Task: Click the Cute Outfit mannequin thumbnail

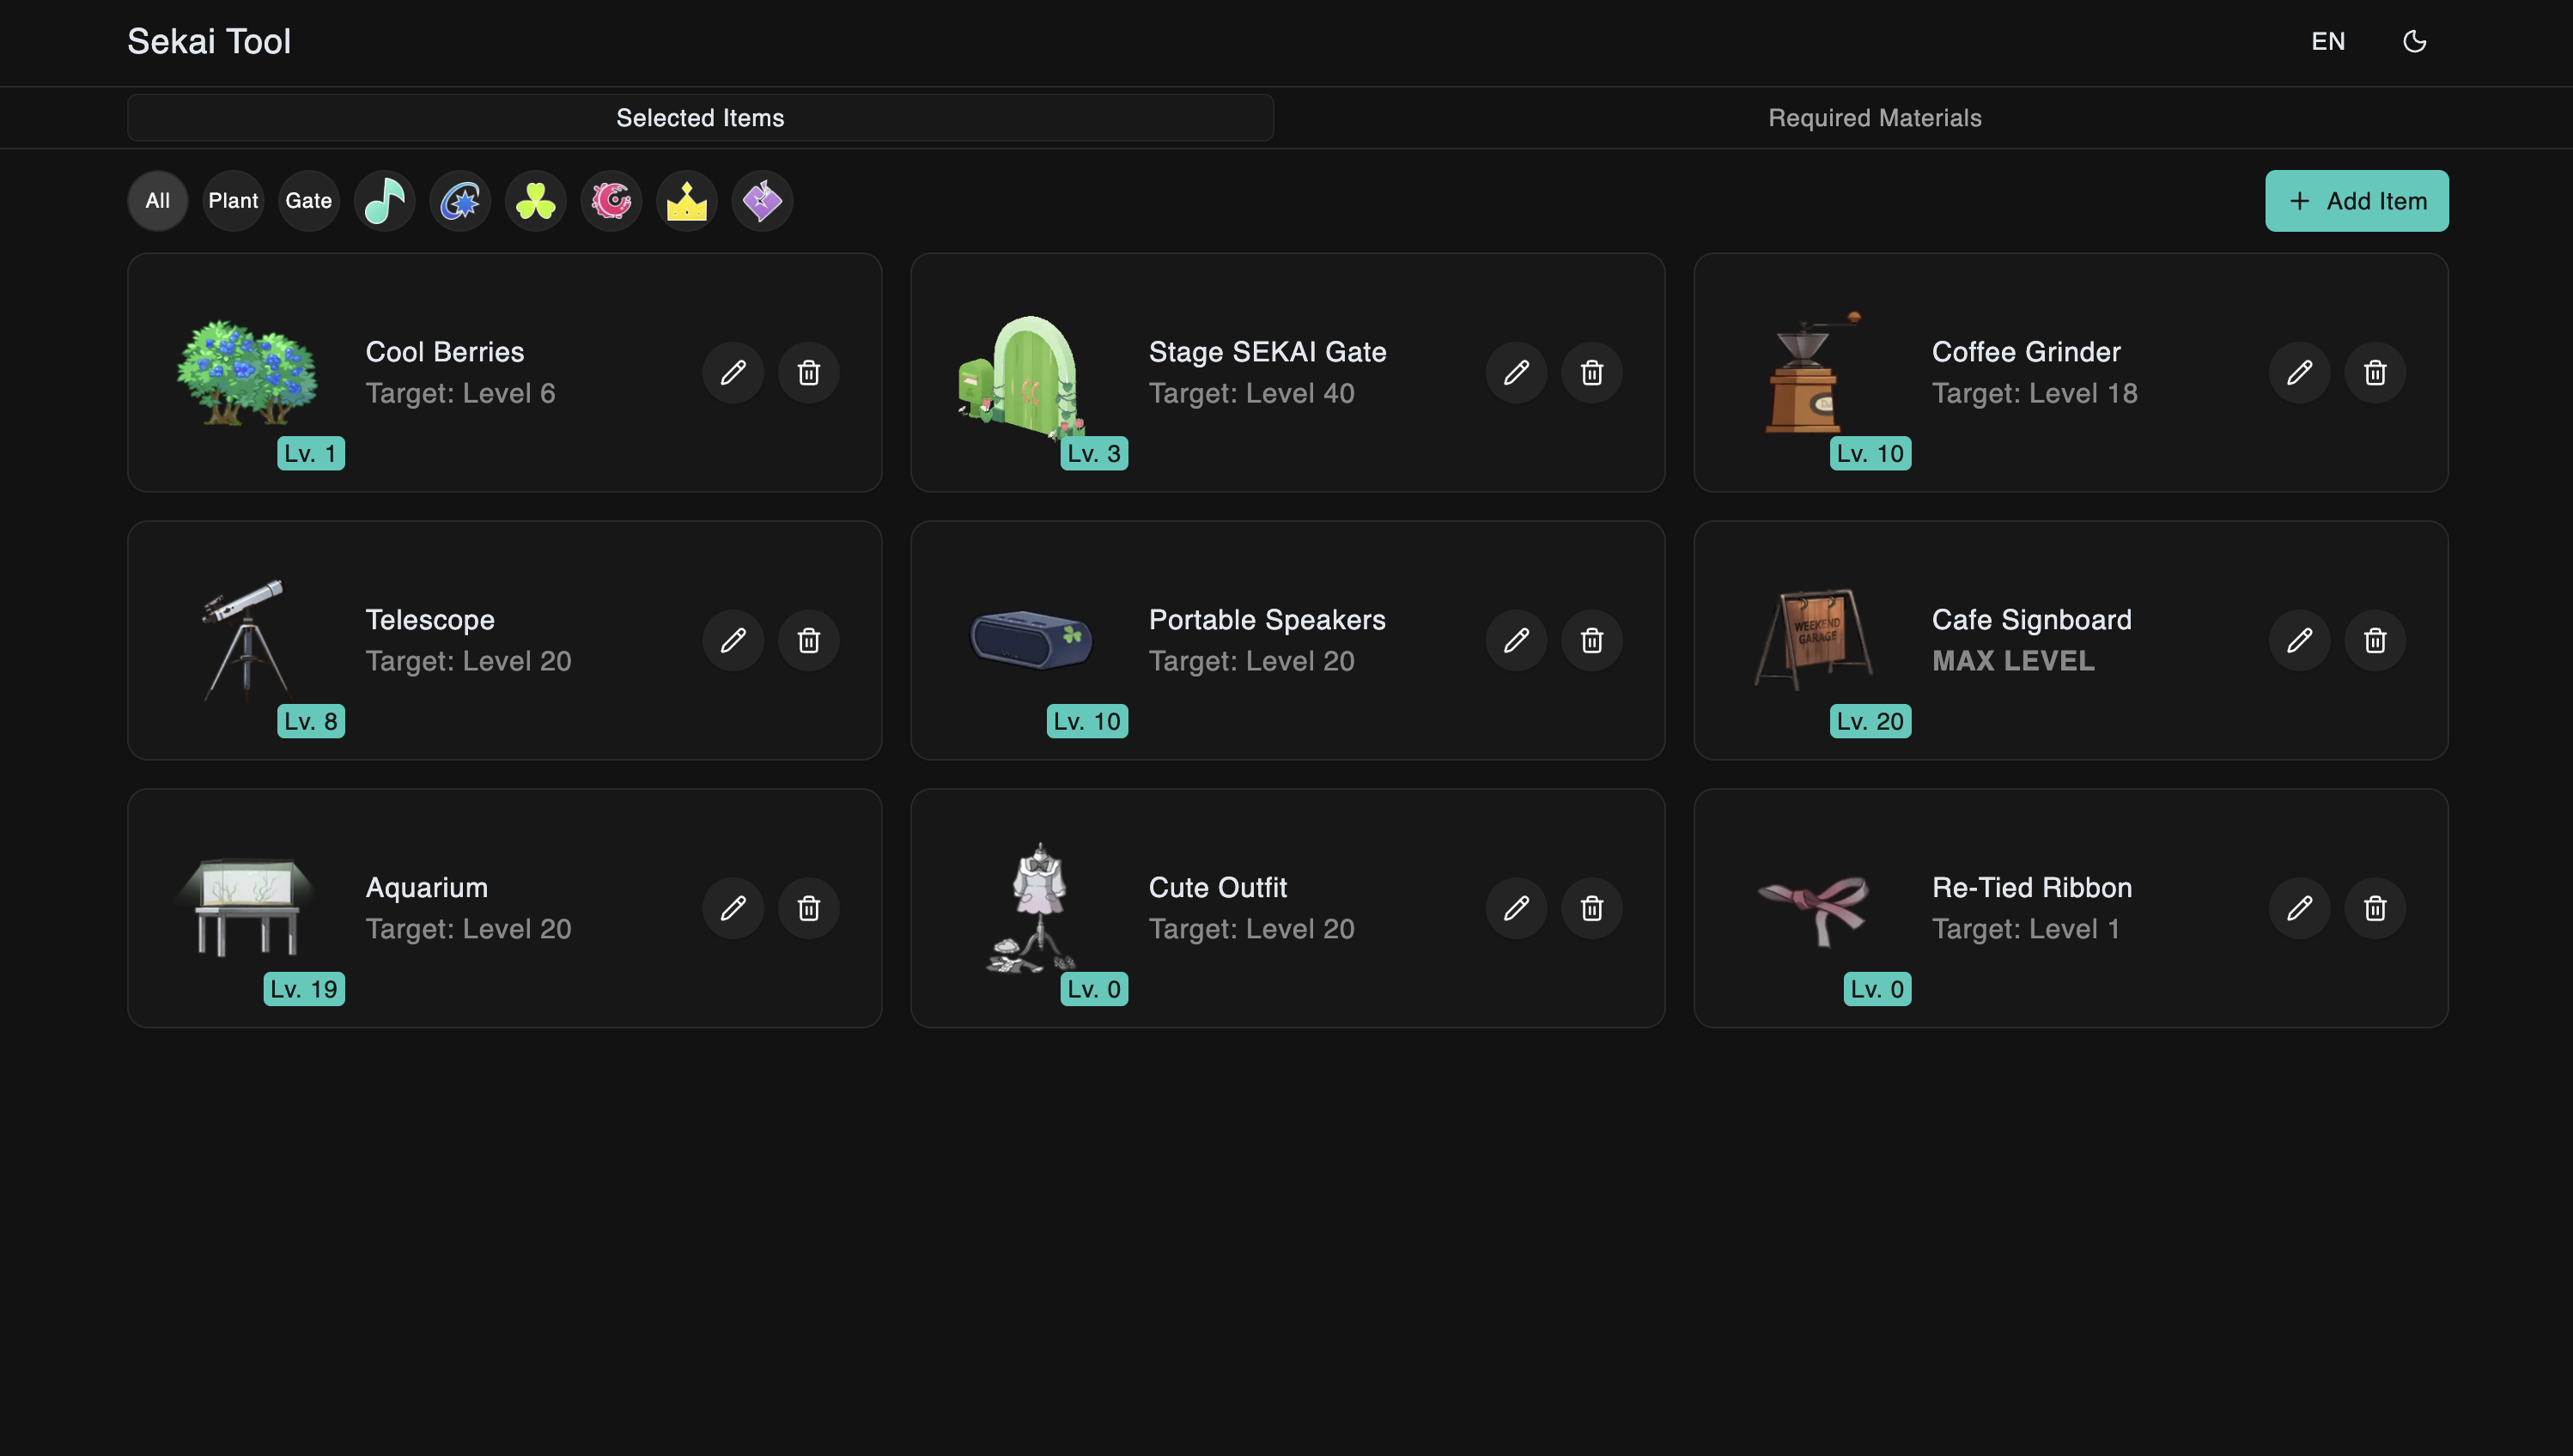Action: coord(1032,908)
